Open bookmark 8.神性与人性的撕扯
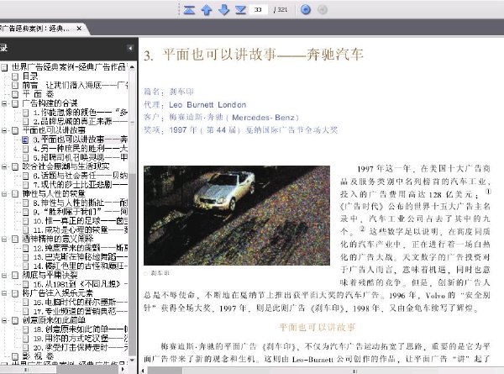Viewport: 504px width, 374px height. (81, 203)
